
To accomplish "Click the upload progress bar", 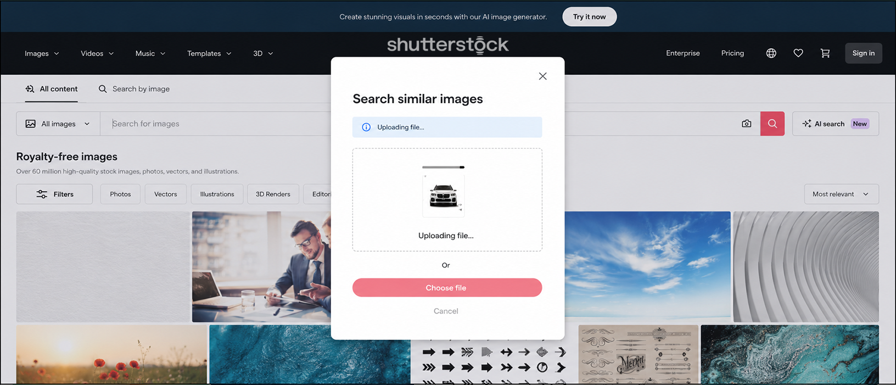I will pyautogui.click(x=443, y=167).
